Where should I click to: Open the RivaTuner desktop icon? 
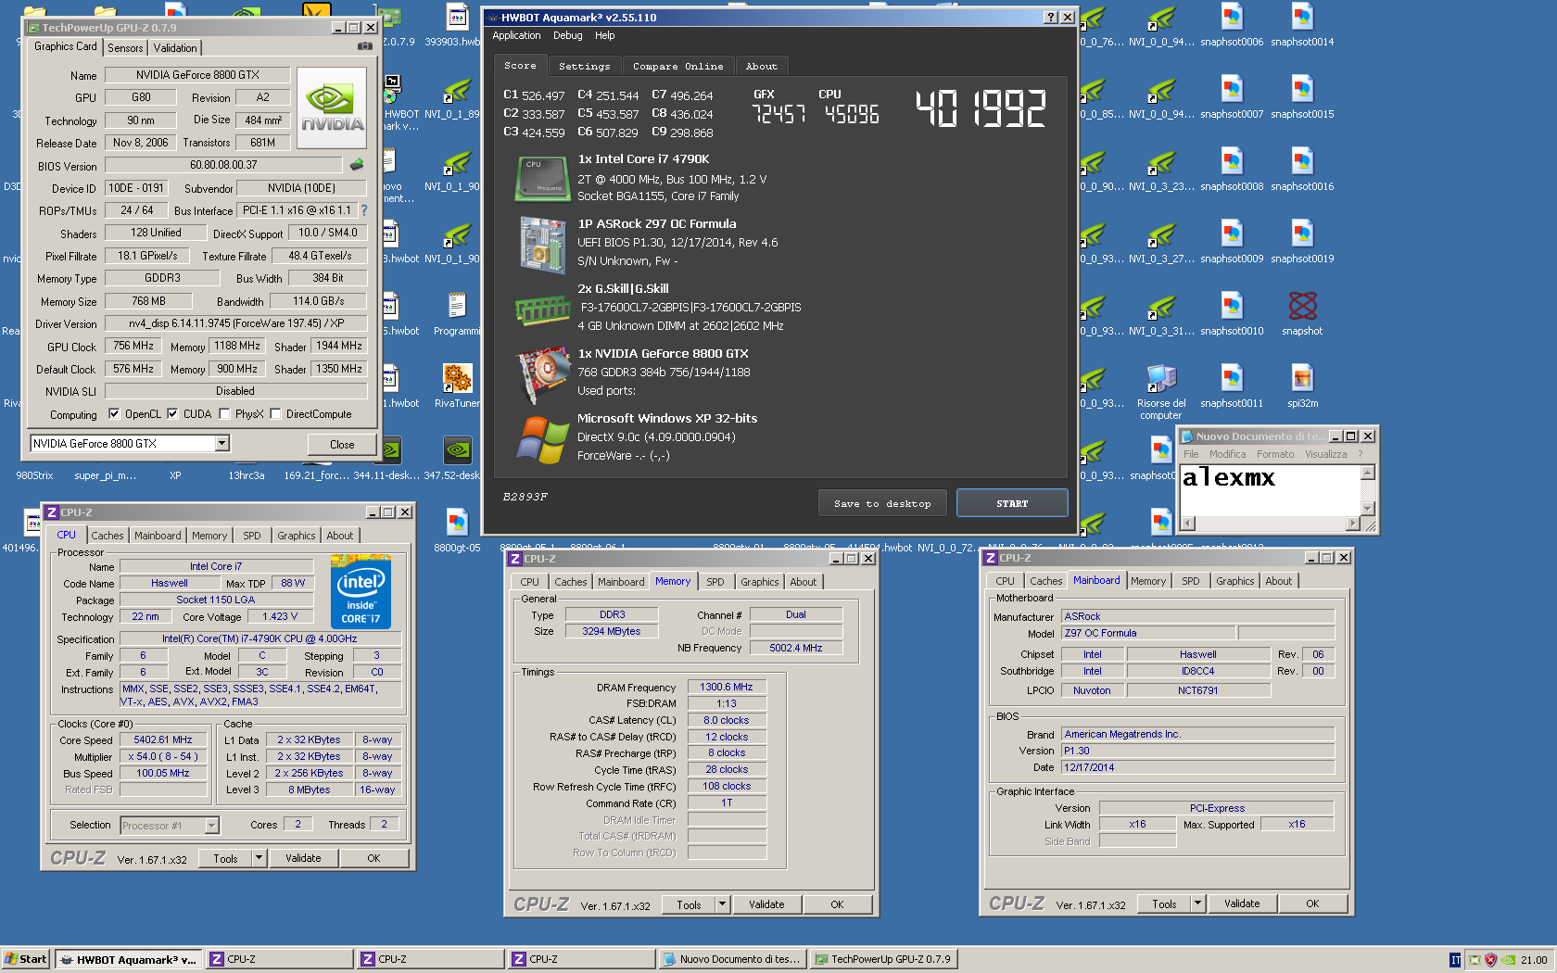(457, 386)
